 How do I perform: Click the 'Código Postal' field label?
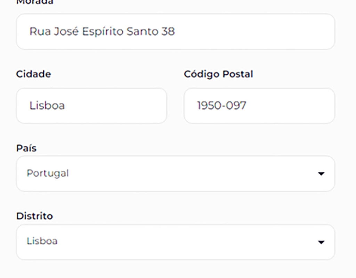(x=218, y=74)
